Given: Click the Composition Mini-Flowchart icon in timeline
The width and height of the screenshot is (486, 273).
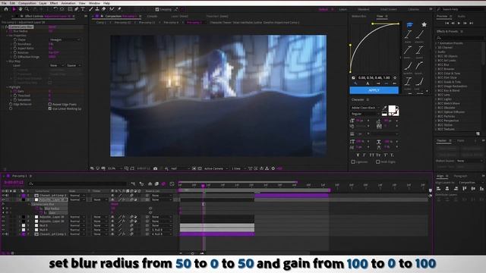Looking at the screenshot, I should pos(134,184).
